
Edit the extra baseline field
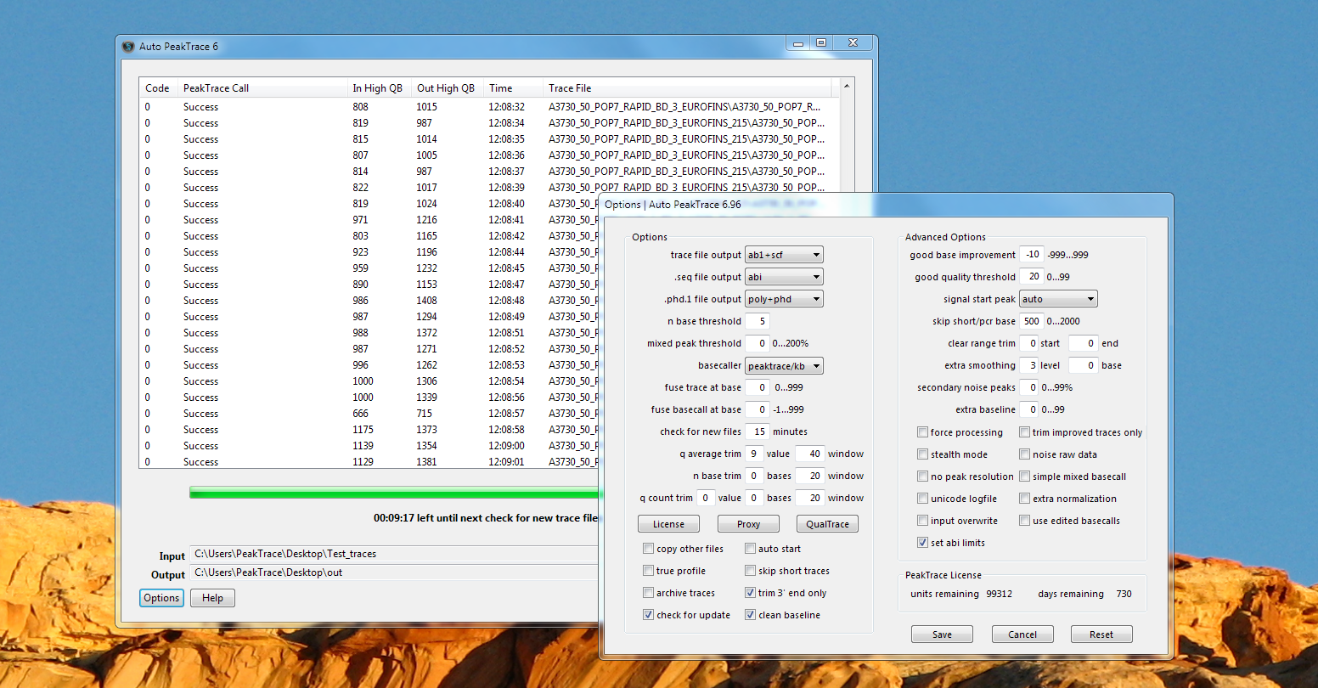(1029, 409)
